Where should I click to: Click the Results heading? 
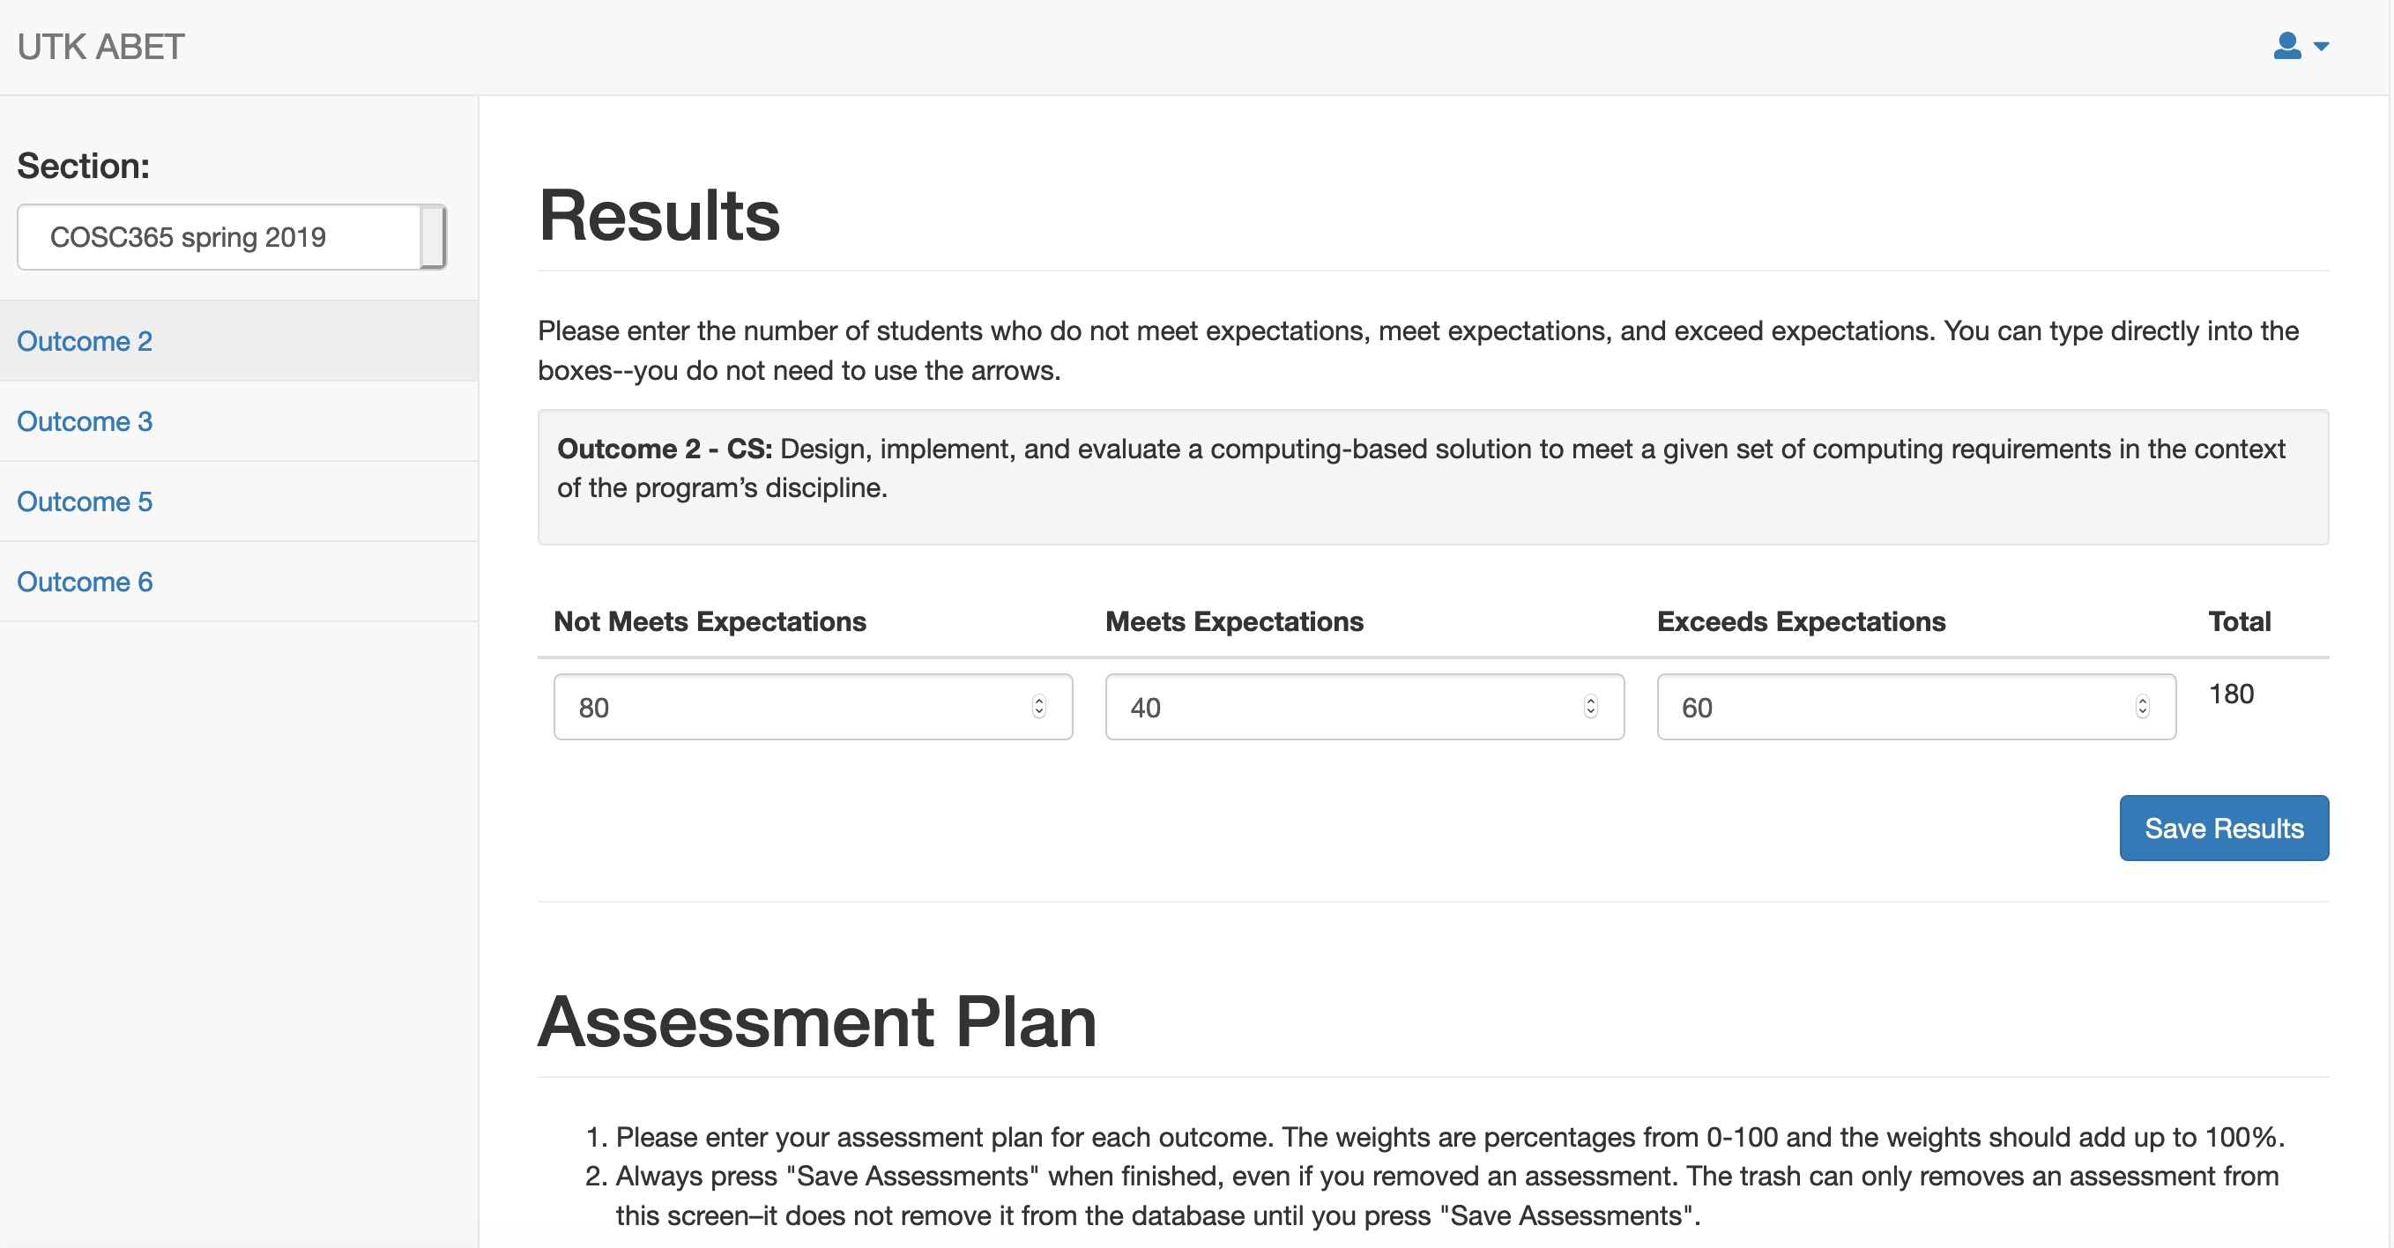coord(659,216)
